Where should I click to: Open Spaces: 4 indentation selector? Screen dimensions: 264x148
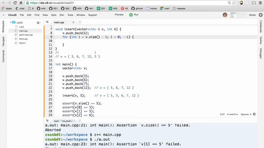[246, 114]
